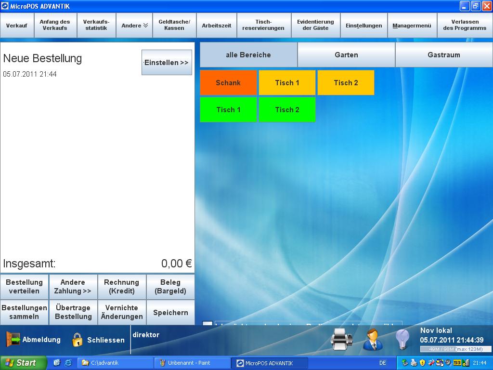Expand the Andere dropdown menu
This screenshot has height=370, width=493.
134,26
